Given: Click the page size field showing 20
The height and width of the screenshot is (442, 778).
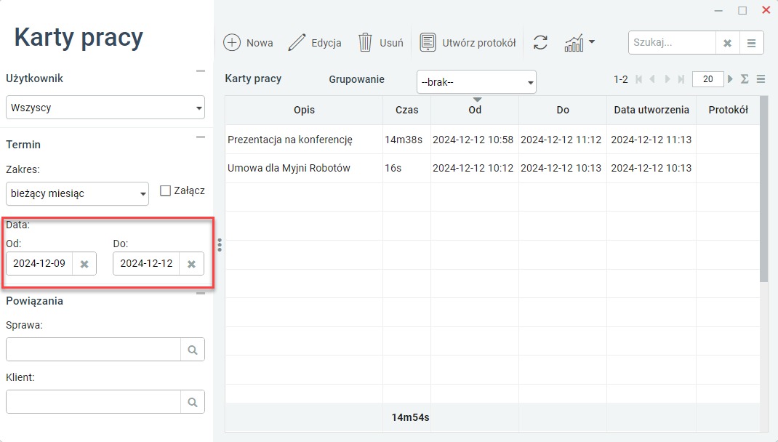Looking at the screenshot, I should pyautogui.click(x=708, y=79).
